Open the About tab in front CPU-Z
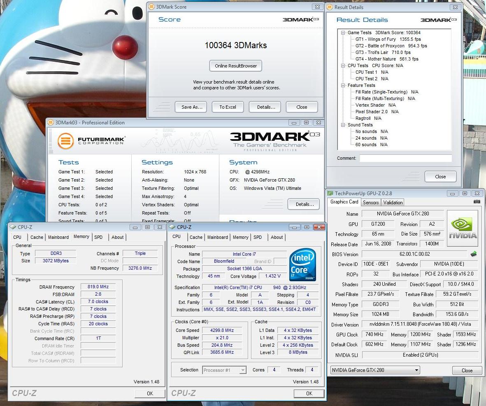 (x=277, y=237)
